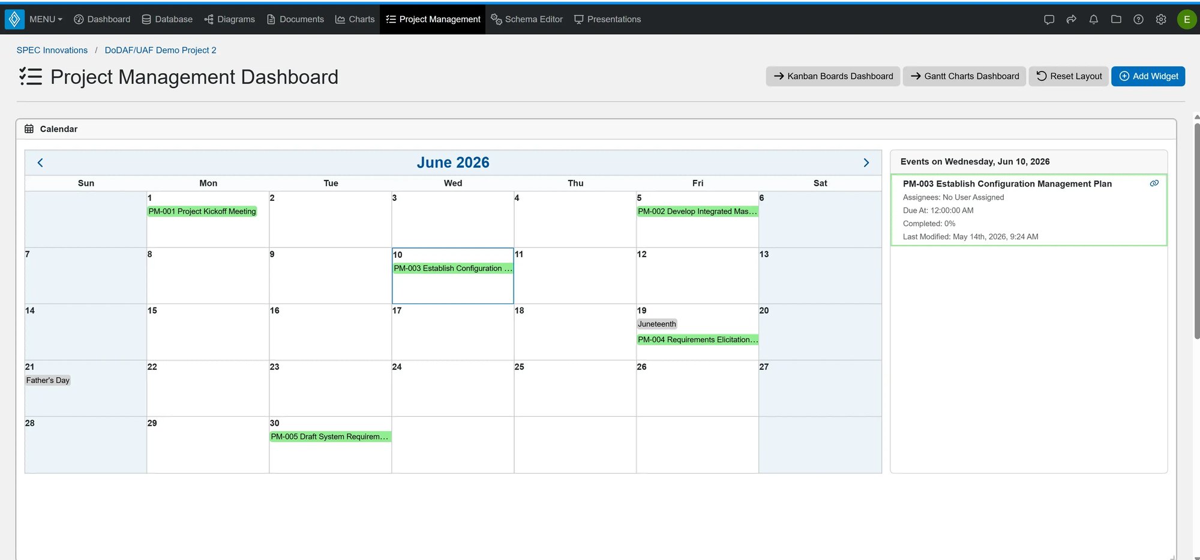Viewport: 1200px width, 560px height.
Task: Click the June 2026 month title
Action: click(x=453, y=162)
